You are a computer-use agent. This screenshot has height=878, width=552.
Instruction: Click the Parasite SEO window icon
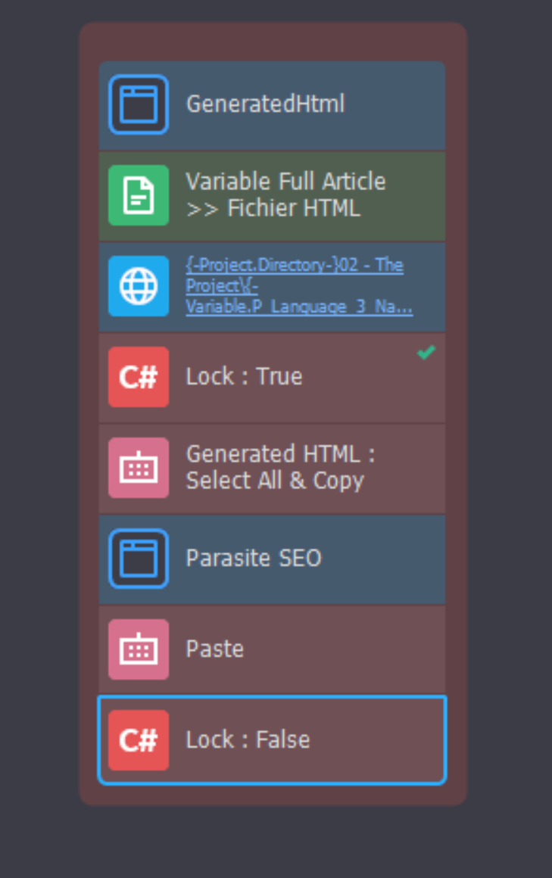[x=139, y=559]
